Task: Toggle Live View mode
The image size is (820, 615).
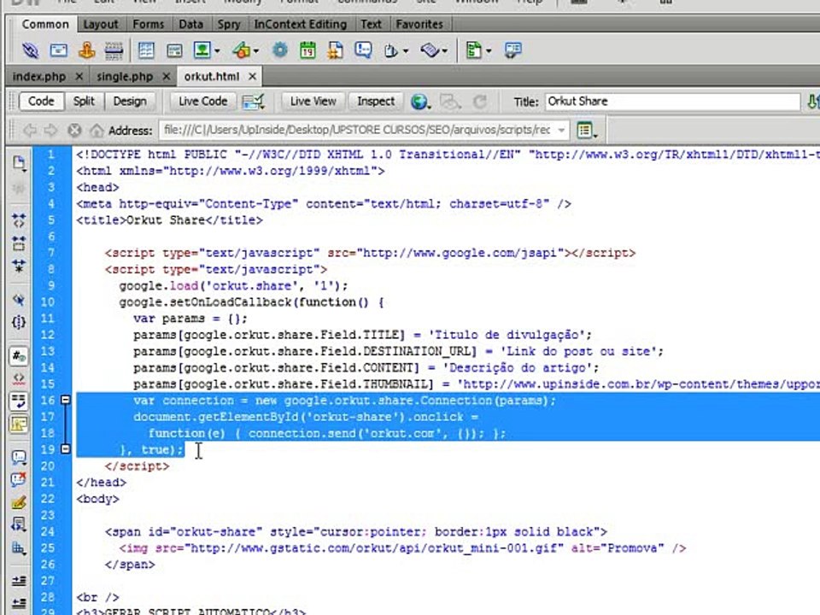Action: (x=313, y=102)
